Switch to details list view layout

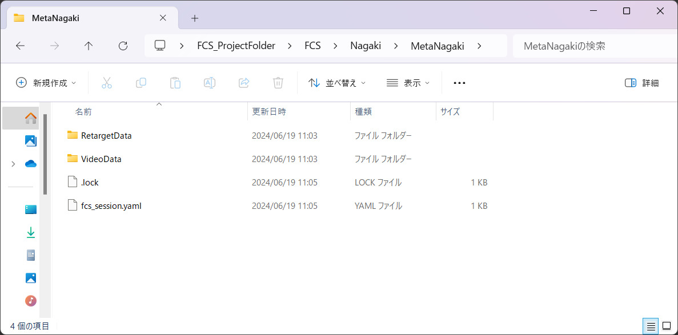(651, 326)
